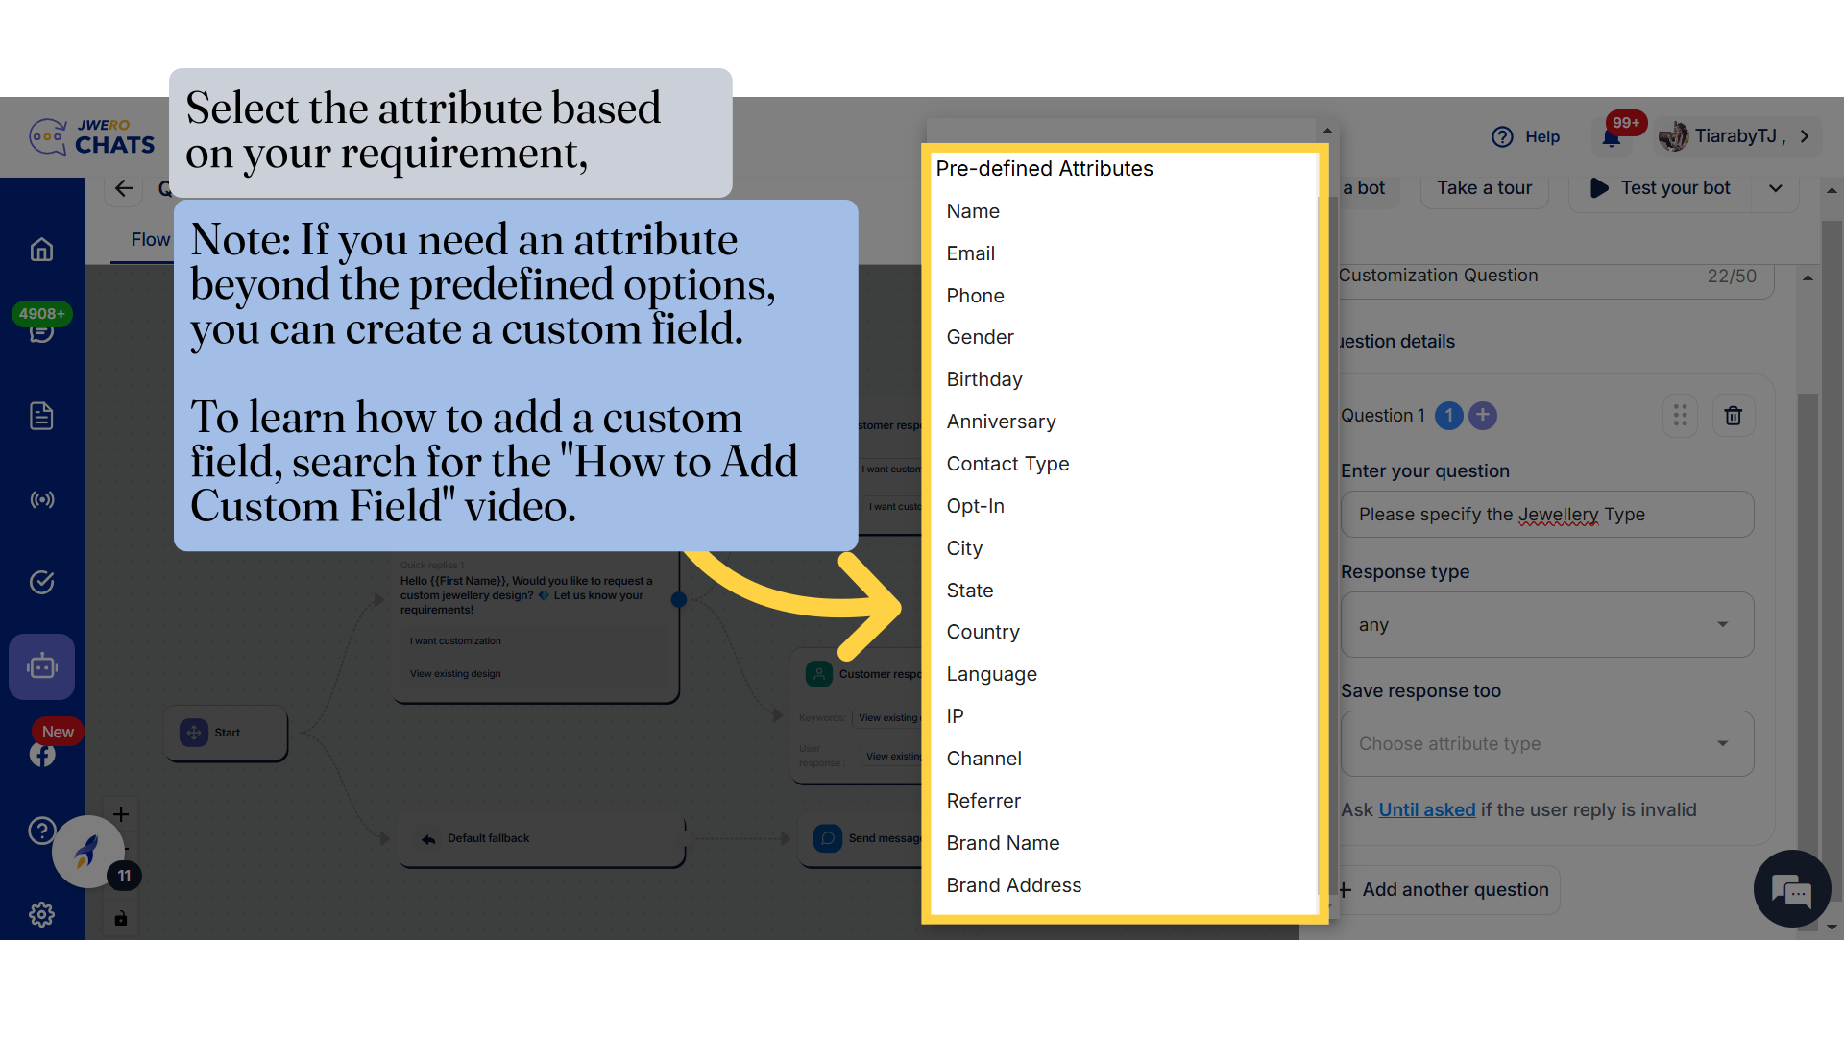Select Birthday from Pre-defined Attributes
Image resolution: width=1844 pixels, height=1037 pixels.
click(x=984, y=378)
